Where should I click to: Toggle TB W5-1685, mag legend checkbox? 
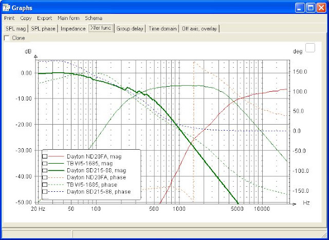point(45,164)
